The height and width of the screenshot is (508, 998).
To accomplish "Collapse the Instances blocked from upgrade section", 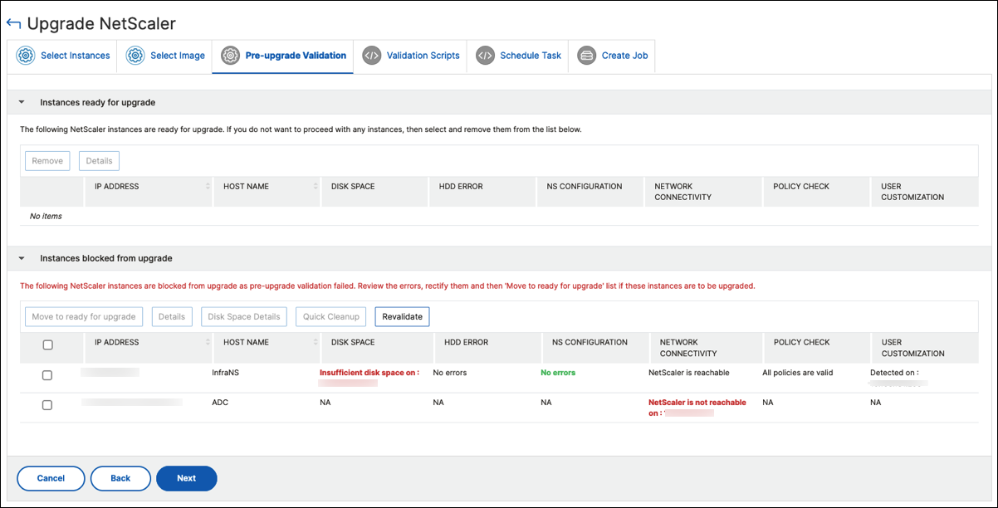I will (x=22, y=259).
